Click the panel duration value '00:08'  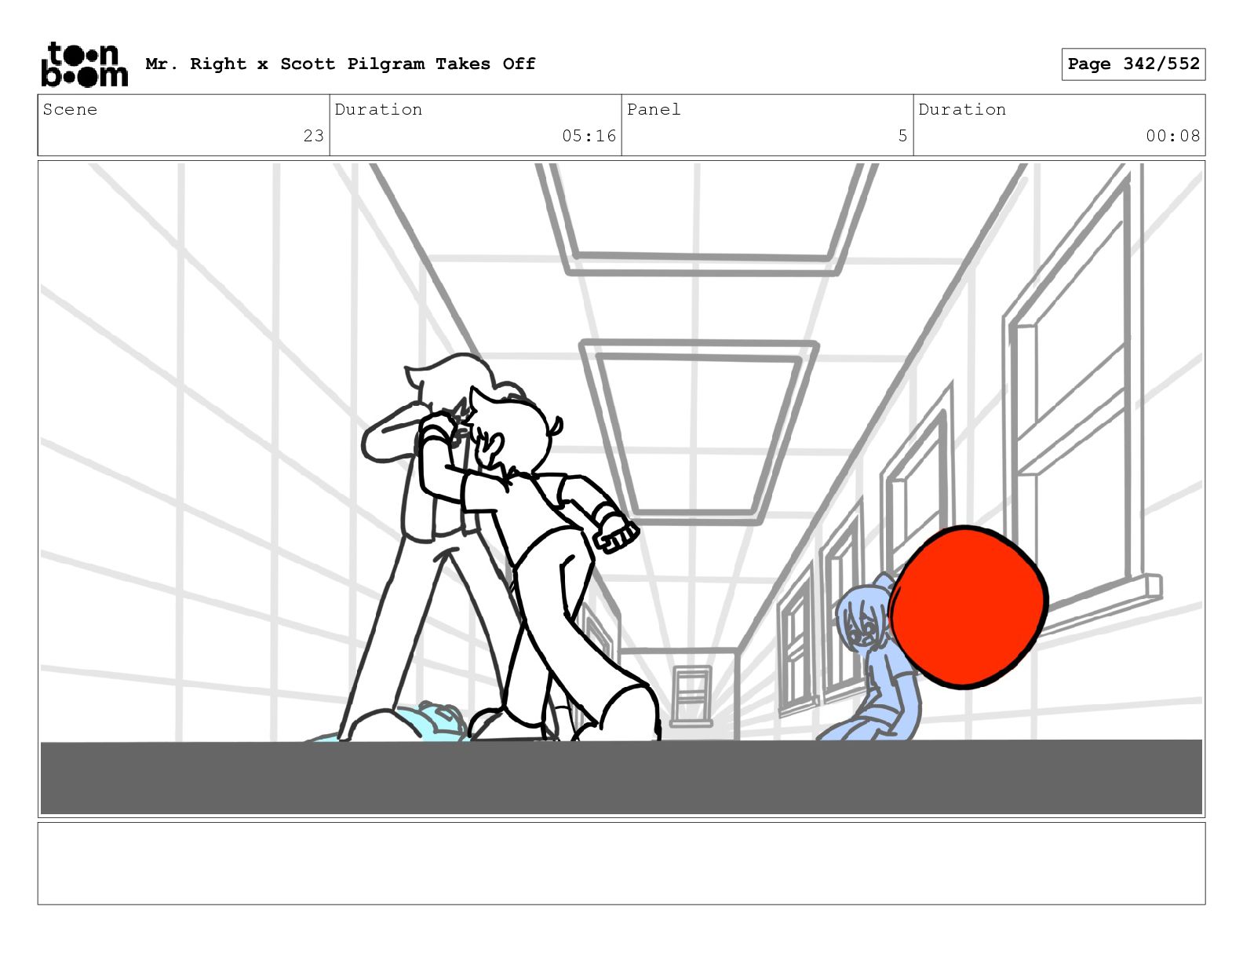(1173, 136)
